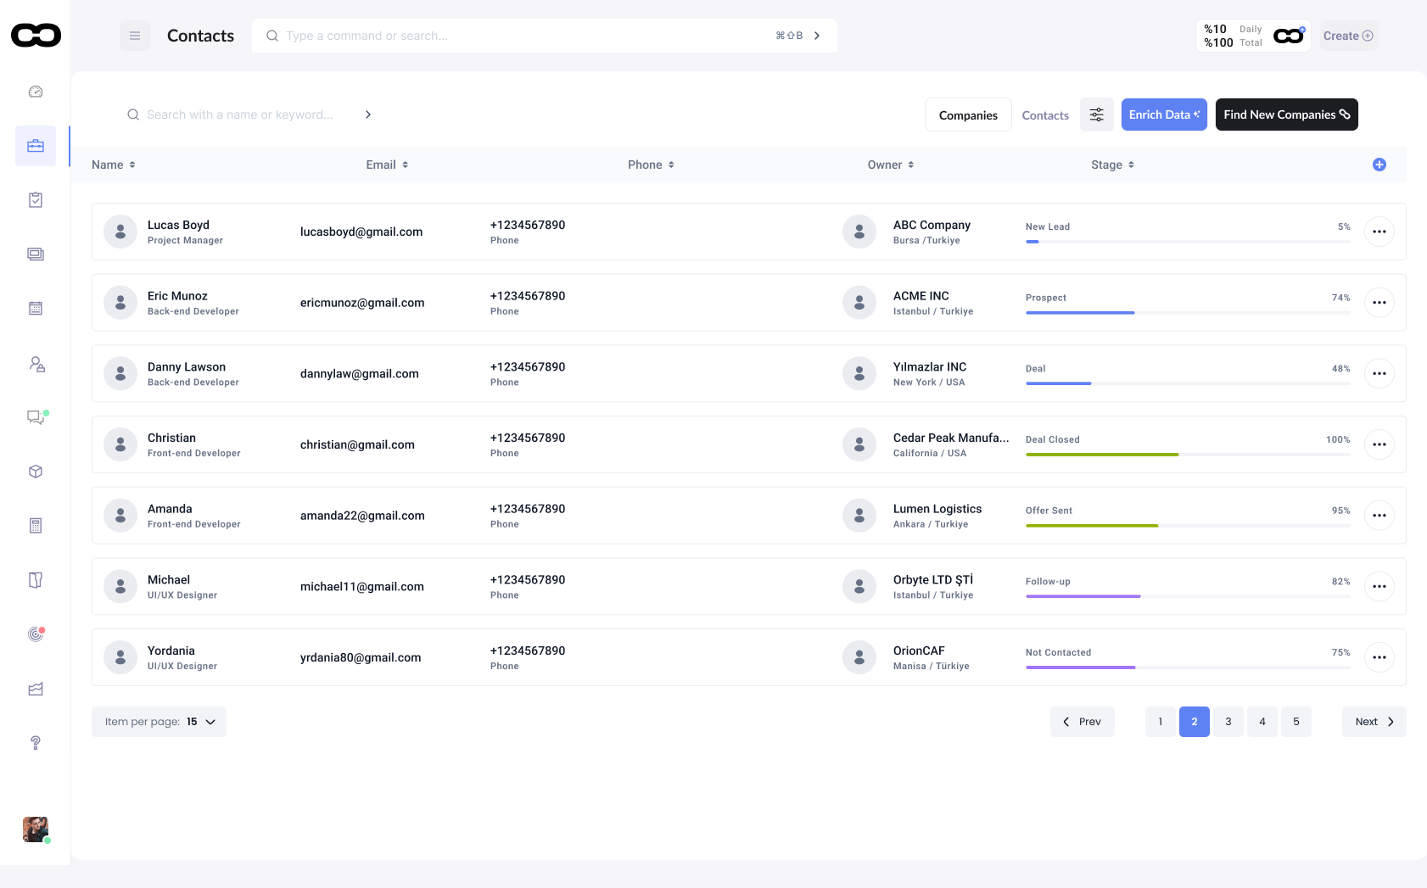Click the Lumen Logistics owner name
The height and width of the screenshot is (888, 1427).
pyautogui.click(x=937, y=509)
